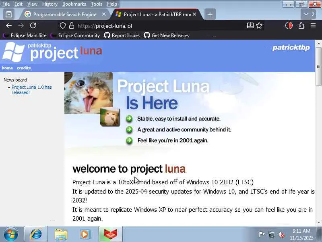Screen dimensions: 322x242
Task: Close the Programmable Search Engine tab
Action: (104, 14)
